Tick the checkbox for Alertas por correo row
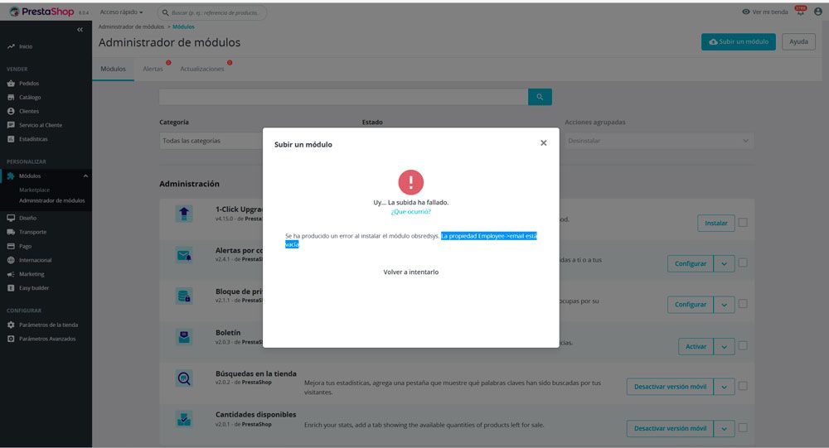Viewport: 829px width, 448px height. (x=743, y=263)
